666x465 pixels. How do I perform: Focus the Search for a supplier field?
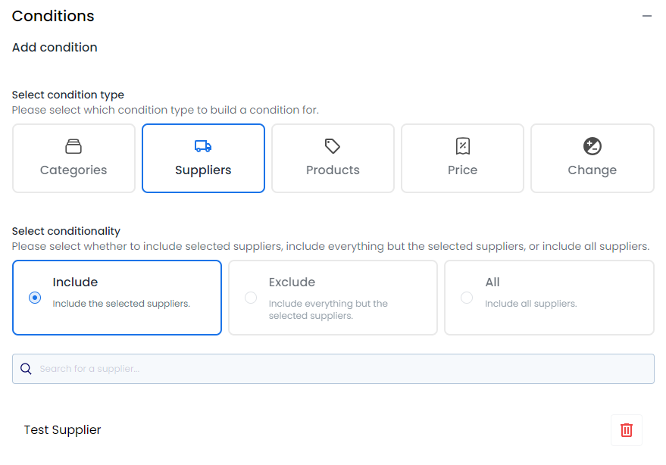[333, 369]
